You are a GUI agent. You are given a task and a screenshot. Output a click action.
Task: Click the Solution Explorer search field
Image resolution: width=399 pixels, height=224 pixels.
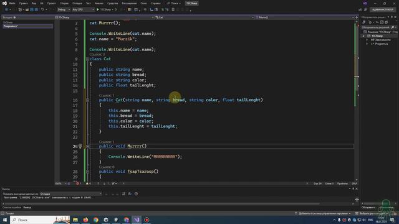click(x=377, y=27)
